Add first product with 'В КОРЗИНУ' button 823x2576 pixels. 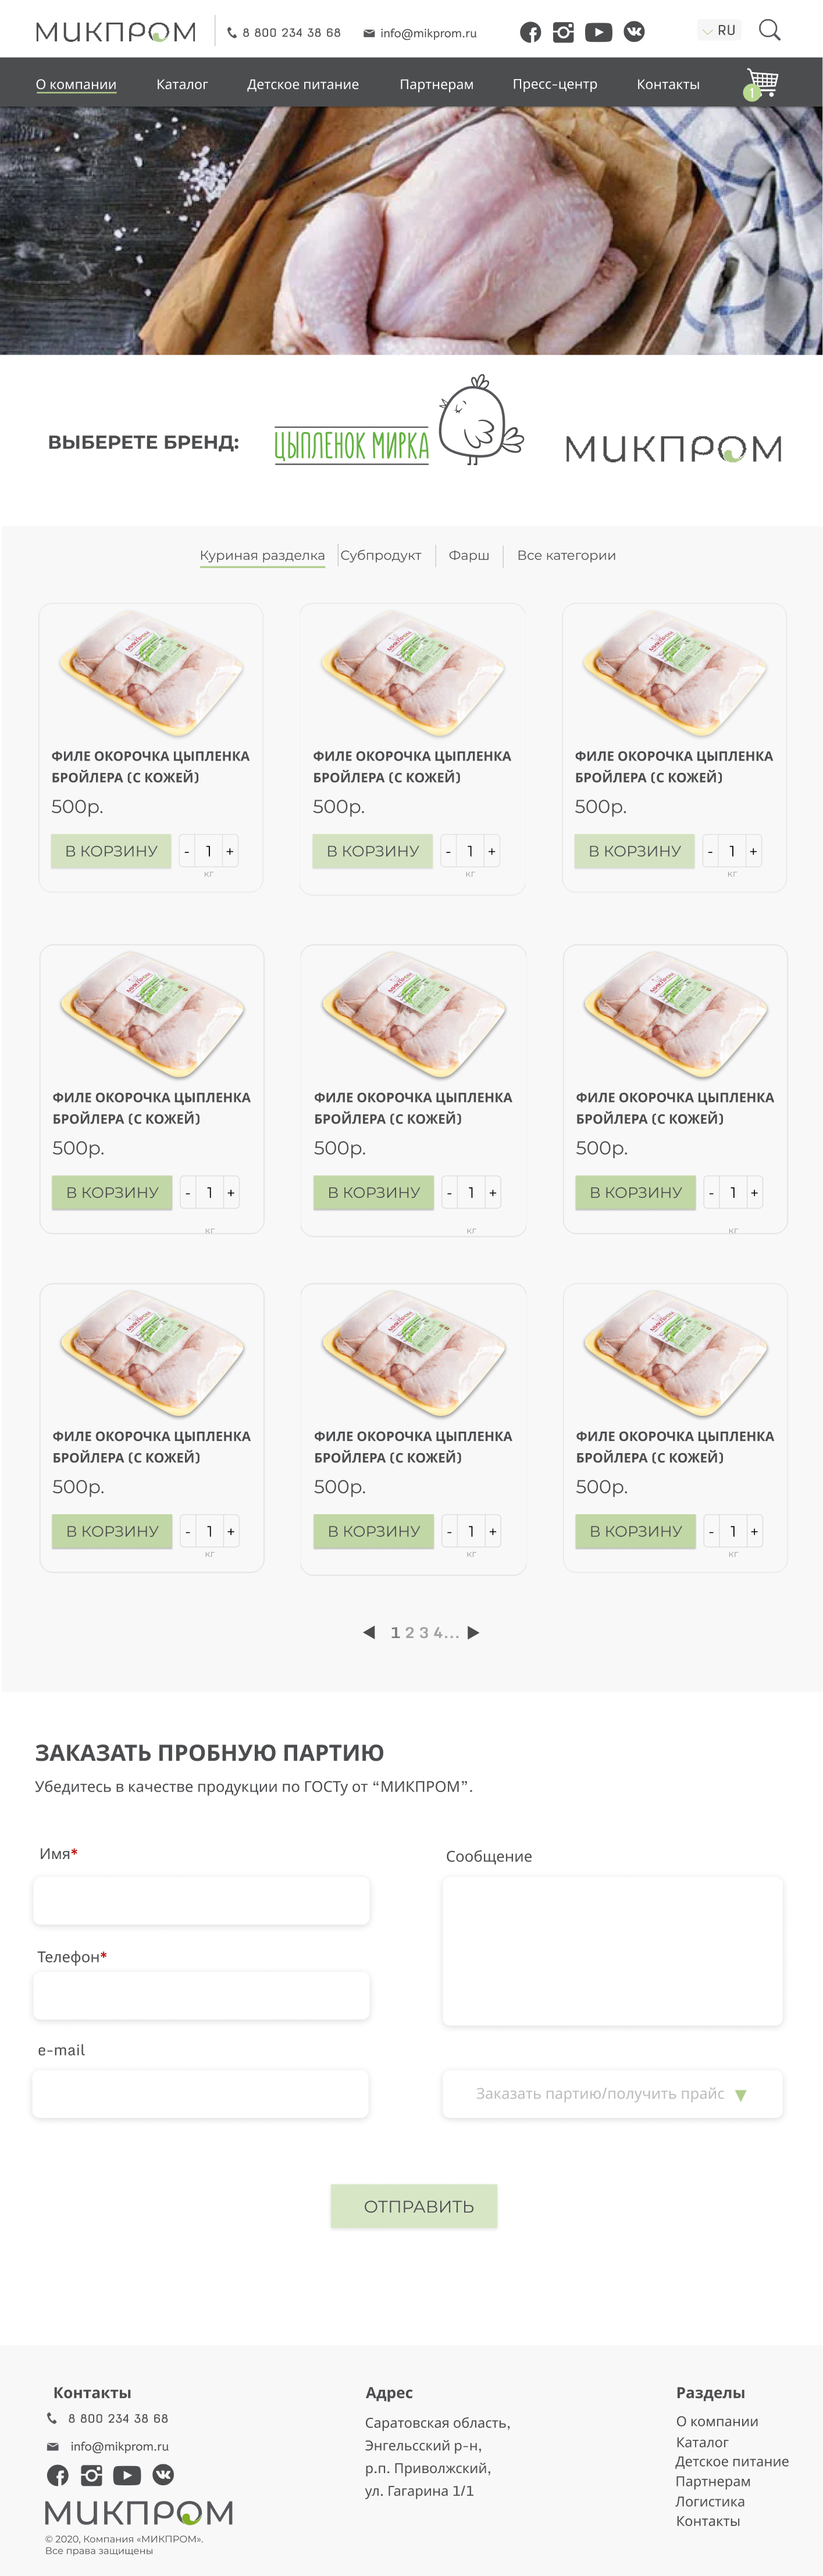point(111,851)
